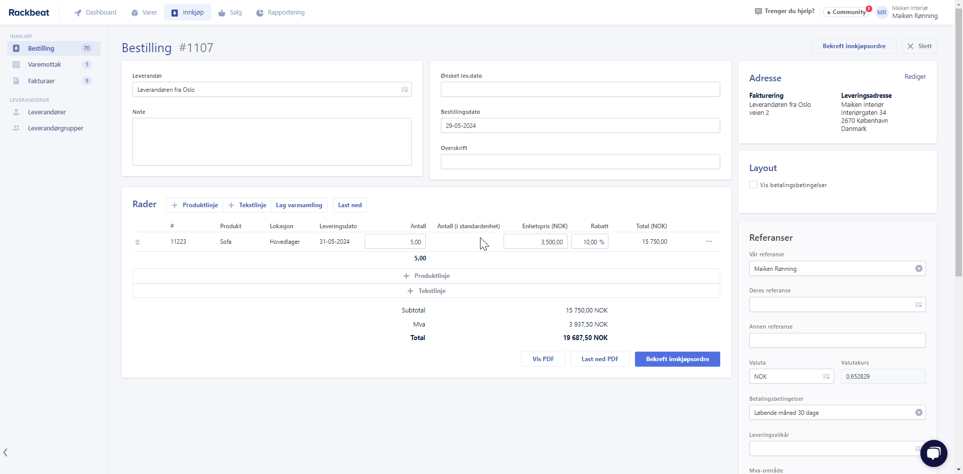The height and width of the screenshot is (474, 963).
Task: Click Slett to delete the order
Action: [x=919, y=46]
